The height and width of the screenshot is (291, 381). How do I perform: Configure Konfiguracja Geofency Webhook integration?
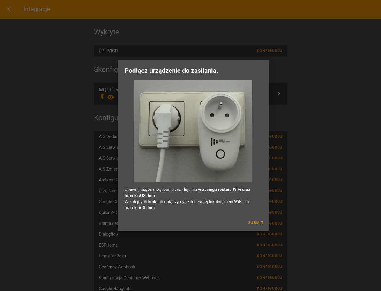pos(270,278)
